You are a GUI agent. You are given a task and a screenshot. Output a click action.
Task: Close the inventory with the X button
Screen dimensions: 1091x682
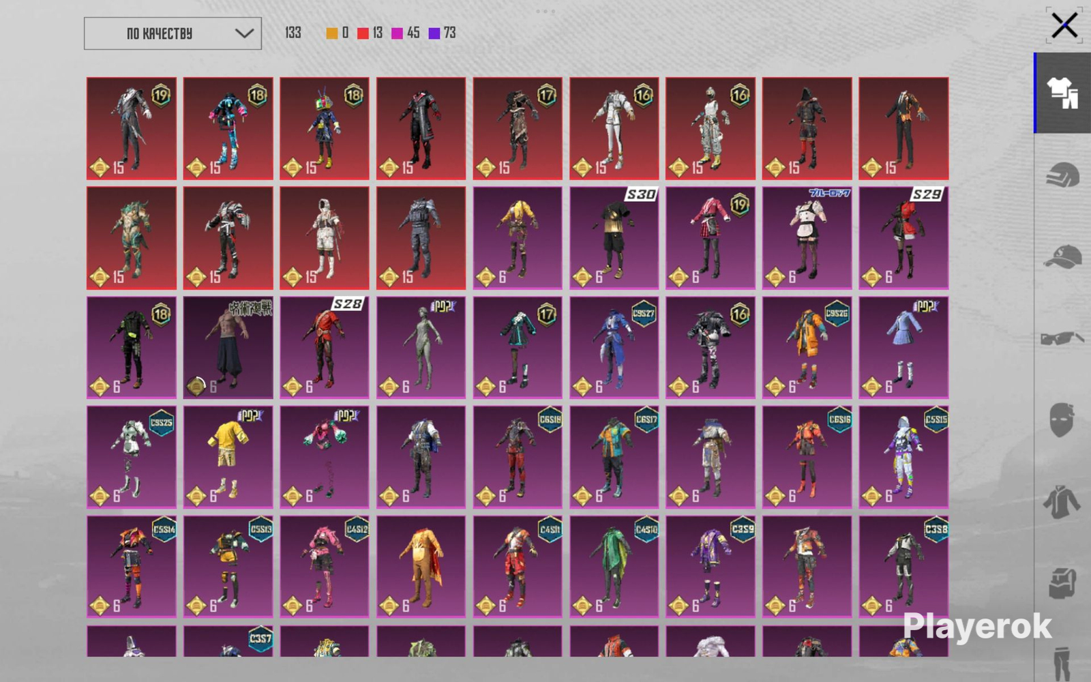(x=1064, y=26)
